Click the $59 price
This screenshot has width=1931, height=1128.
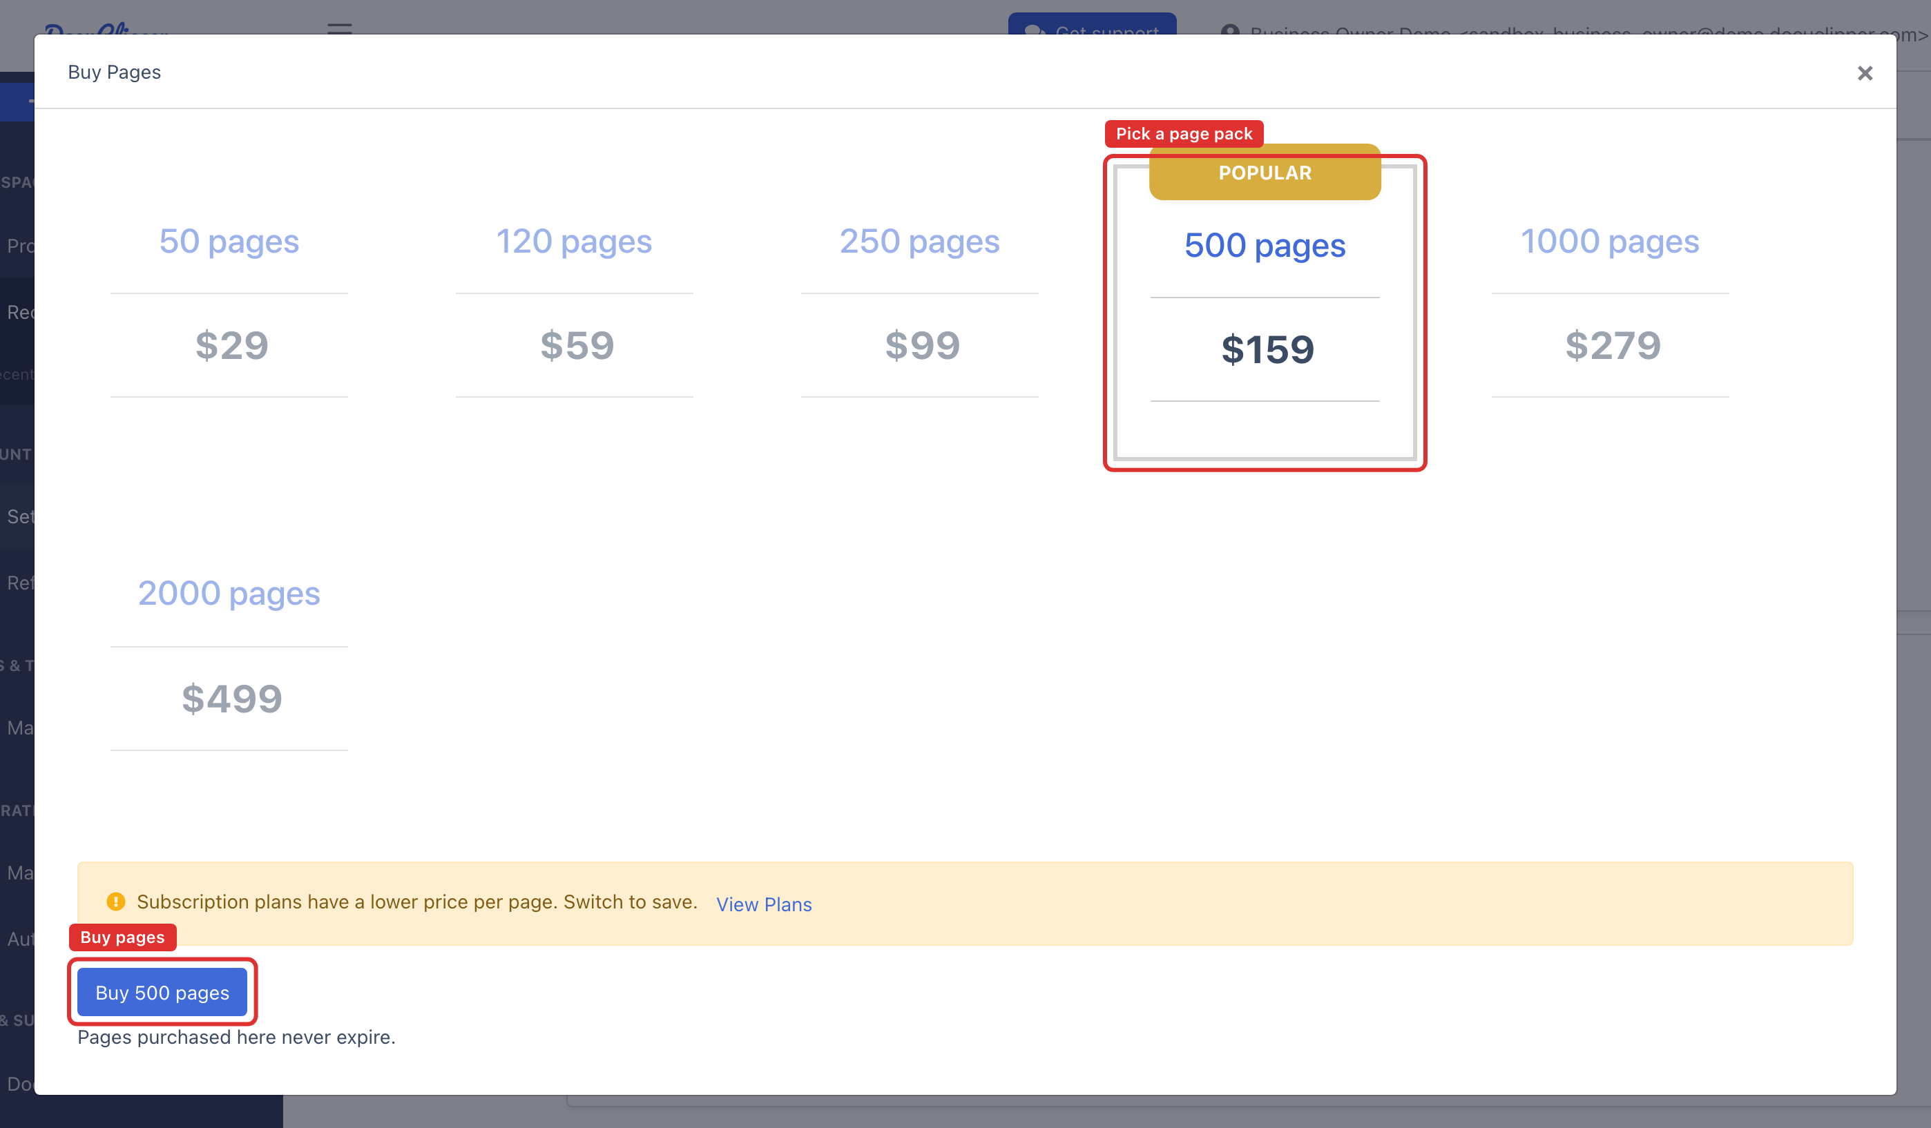pyautogui.click(x=577, y=345)
